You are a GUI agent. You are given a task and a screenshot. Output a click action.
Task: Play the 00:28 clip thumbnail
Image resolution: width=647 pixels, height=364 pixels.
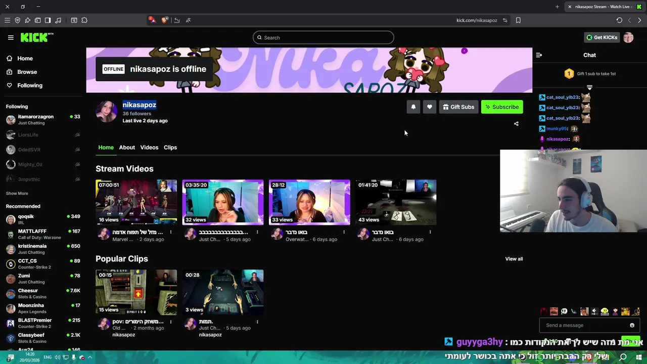223,292
